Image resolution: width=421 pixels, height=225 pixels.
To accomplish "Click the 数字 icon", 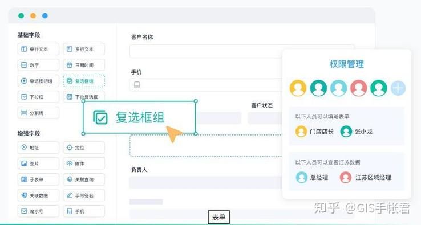I will (24, 65).
